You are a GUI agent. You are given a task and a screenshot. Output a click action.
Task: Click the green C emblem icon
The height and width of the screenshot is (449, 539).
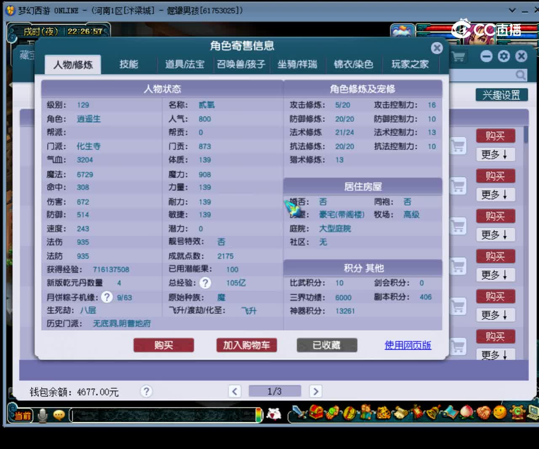click(x=518, y=412)
